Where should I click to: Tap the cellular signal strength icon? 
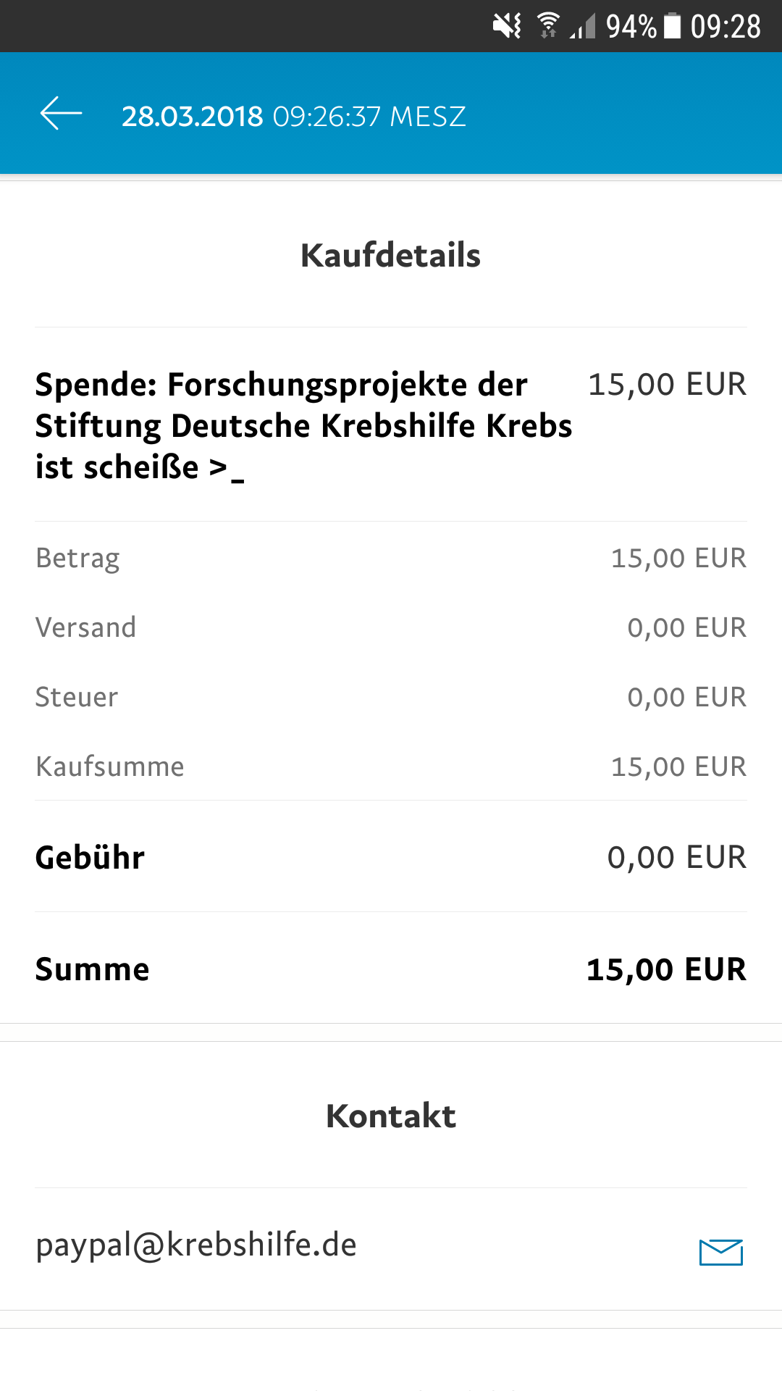[583, 26]
